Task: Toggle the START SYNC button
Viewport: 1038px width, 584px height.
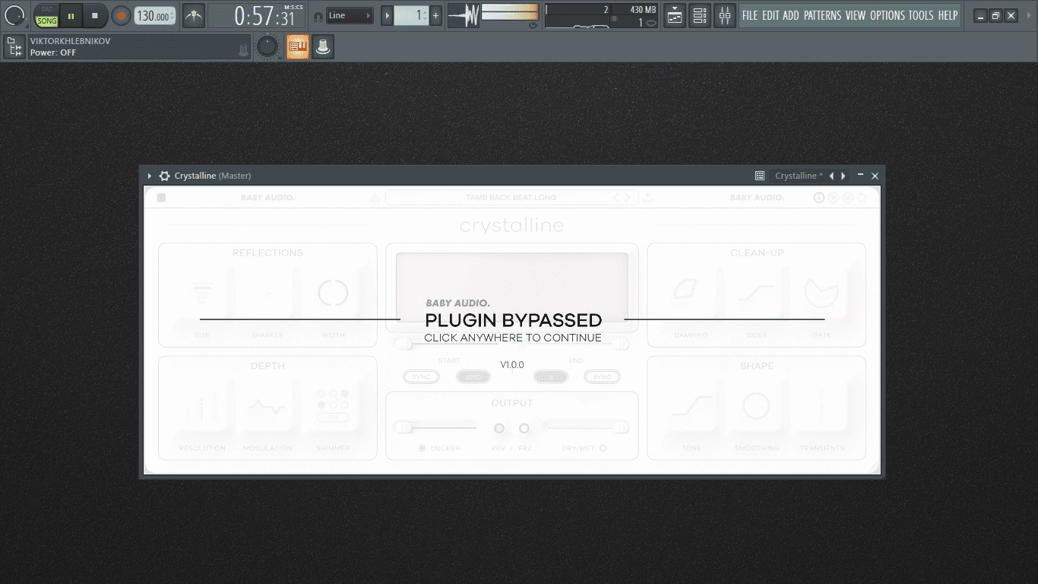Action: (x=421, y=376)
